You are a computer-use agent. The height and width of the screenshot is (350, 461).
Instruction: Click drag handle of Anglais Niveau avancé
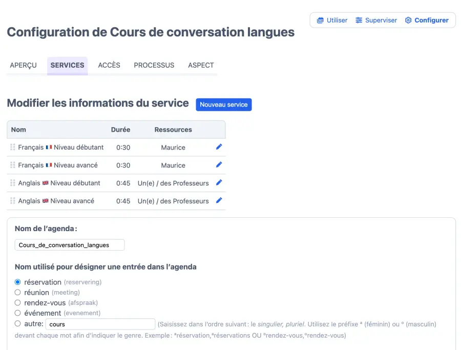click(x=13, y=201)
